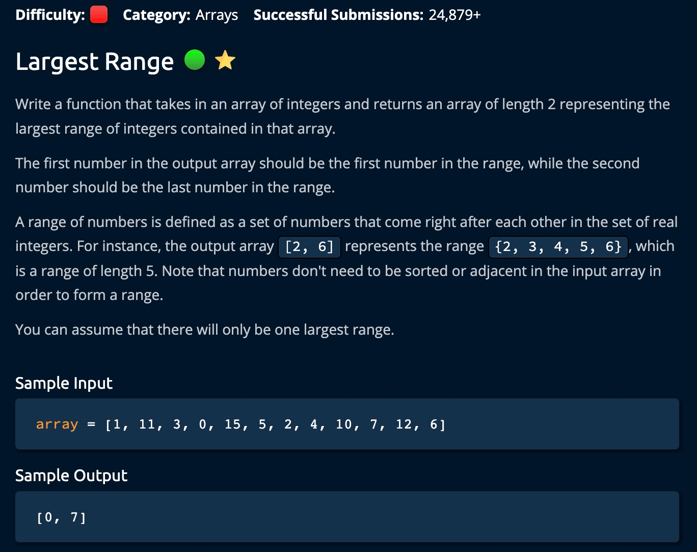Screen dimensions: 697x552
Task: Click the orange array variable name
Action: [57, 424]
